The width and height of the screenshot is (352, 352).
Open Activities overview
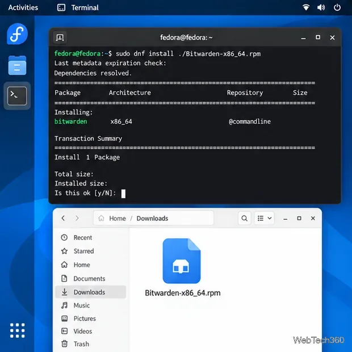(x=23, y=7)
